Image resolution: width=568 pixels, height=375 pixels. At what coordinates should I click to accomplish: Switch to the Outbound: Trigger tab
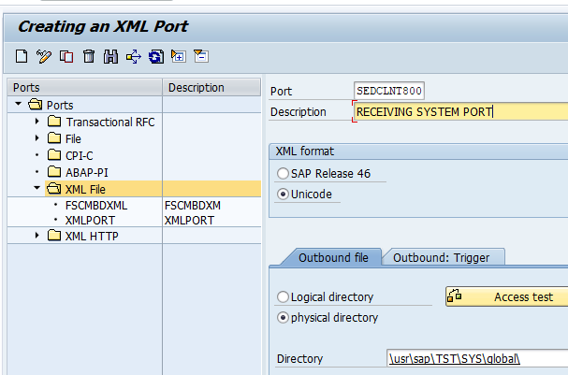point(447,257)
